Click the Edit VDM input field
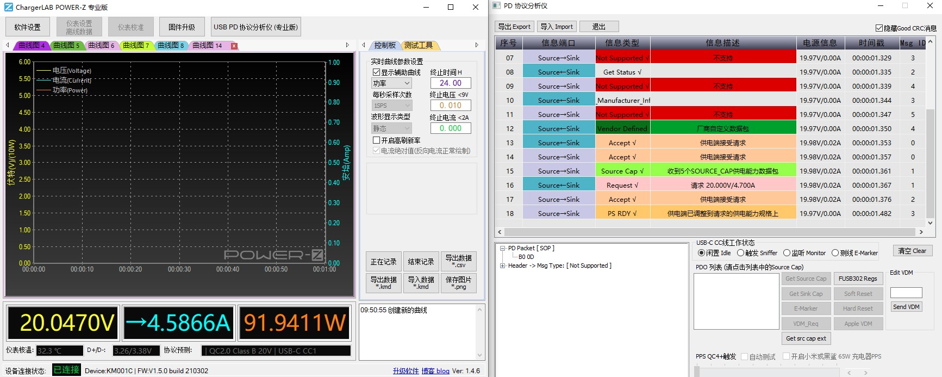This screenshot has width=942, height=377. pyautogui.click(x=906, y=293)
